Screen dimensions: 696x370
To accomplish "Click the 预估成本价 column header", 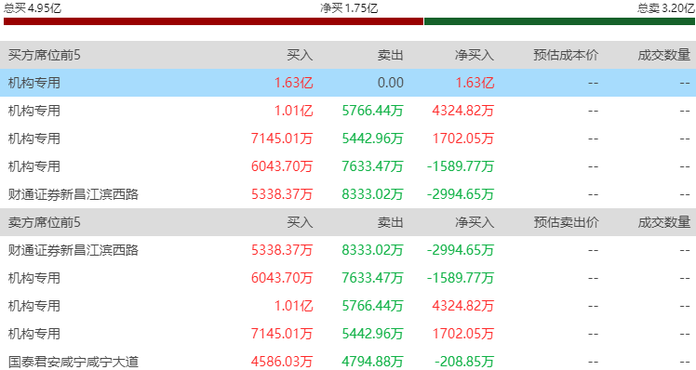I will [566, 55].
